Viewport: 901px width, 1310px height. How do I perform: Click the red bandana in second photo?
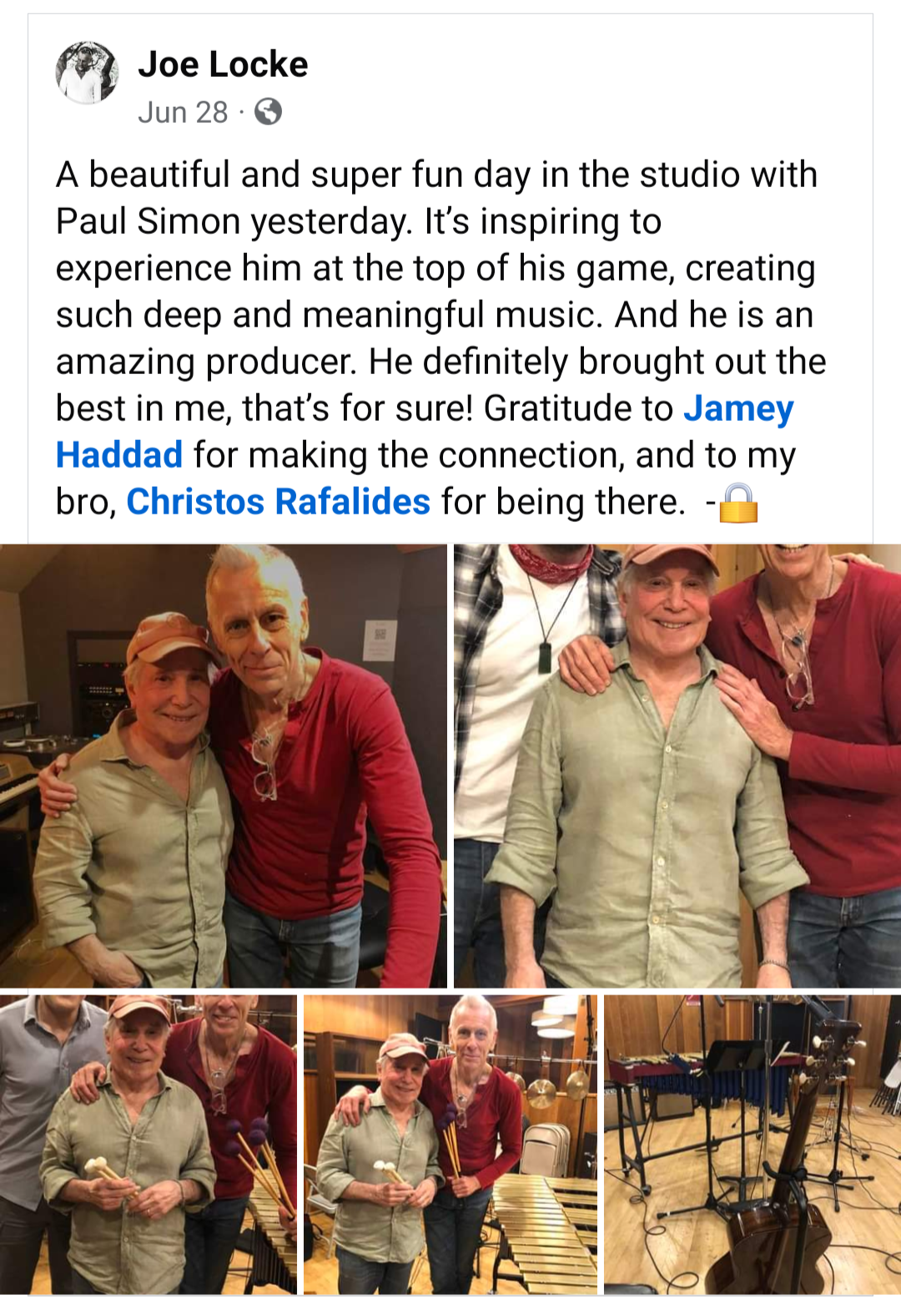pos(551,561)
